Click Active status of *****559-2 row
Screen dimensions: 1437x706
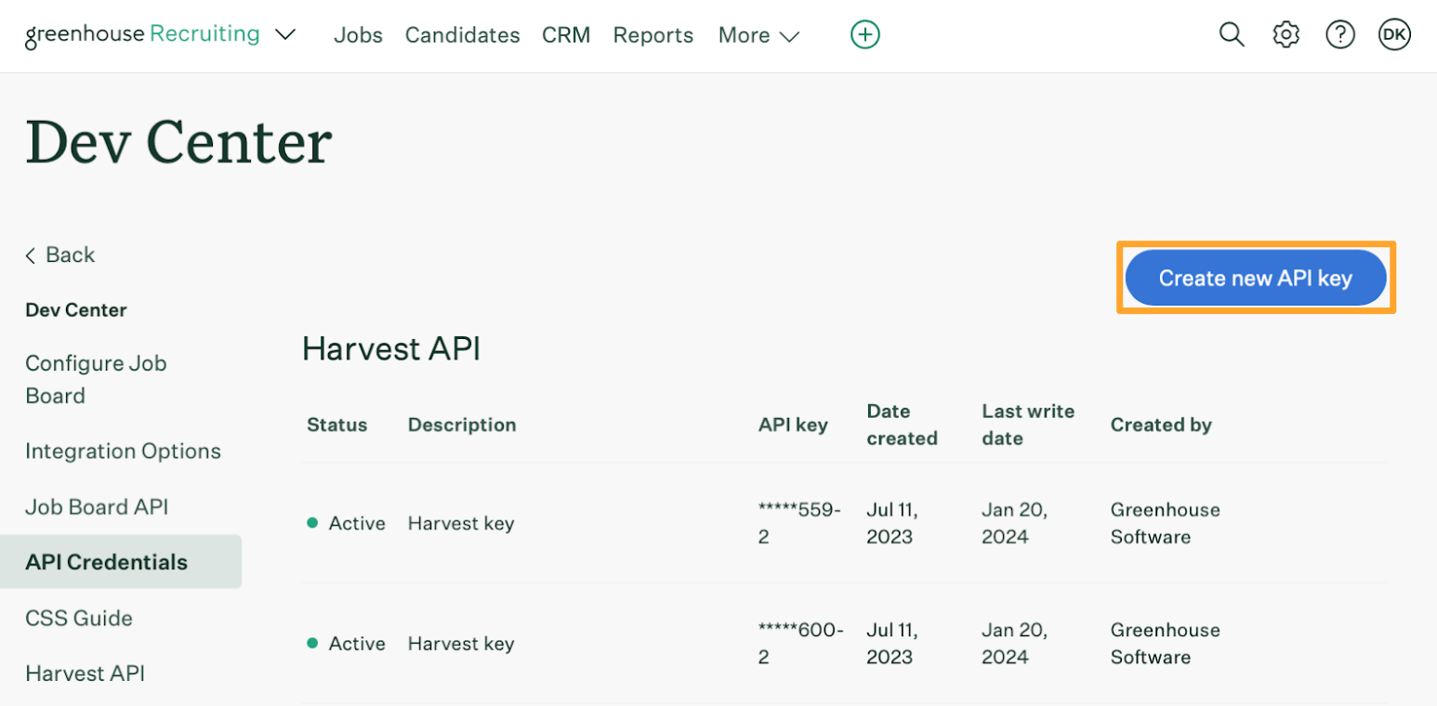pos(346,523)
